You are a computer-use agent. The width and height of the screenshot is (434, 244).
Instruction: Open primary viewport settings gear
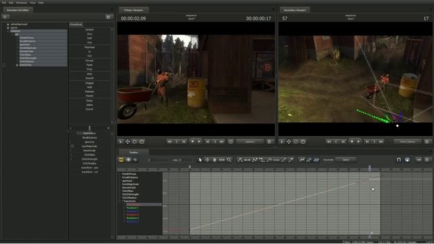[x=269, y=142]
